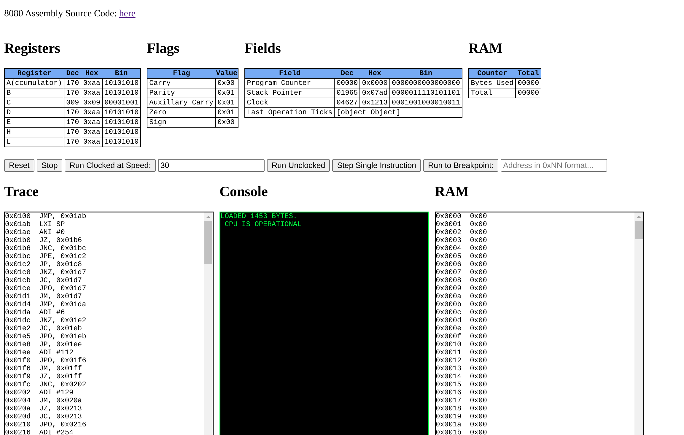This screenshot has height=435, width=684.
Task: Click Parity flag value 0x01
Action: click(x=226, y=92)
